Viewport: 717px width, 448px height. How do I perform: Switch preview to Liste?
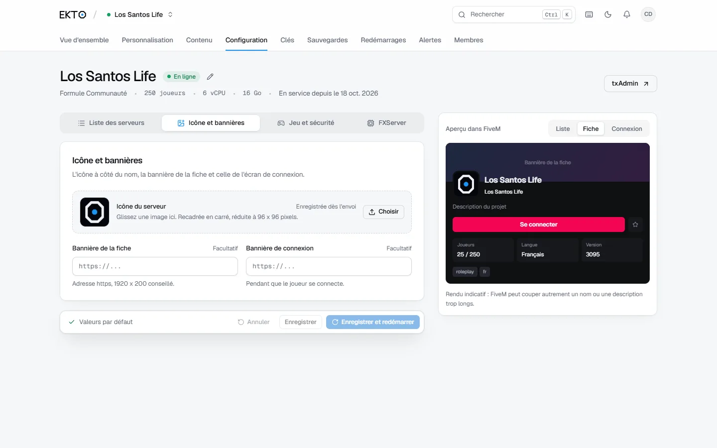pos(563,129)
